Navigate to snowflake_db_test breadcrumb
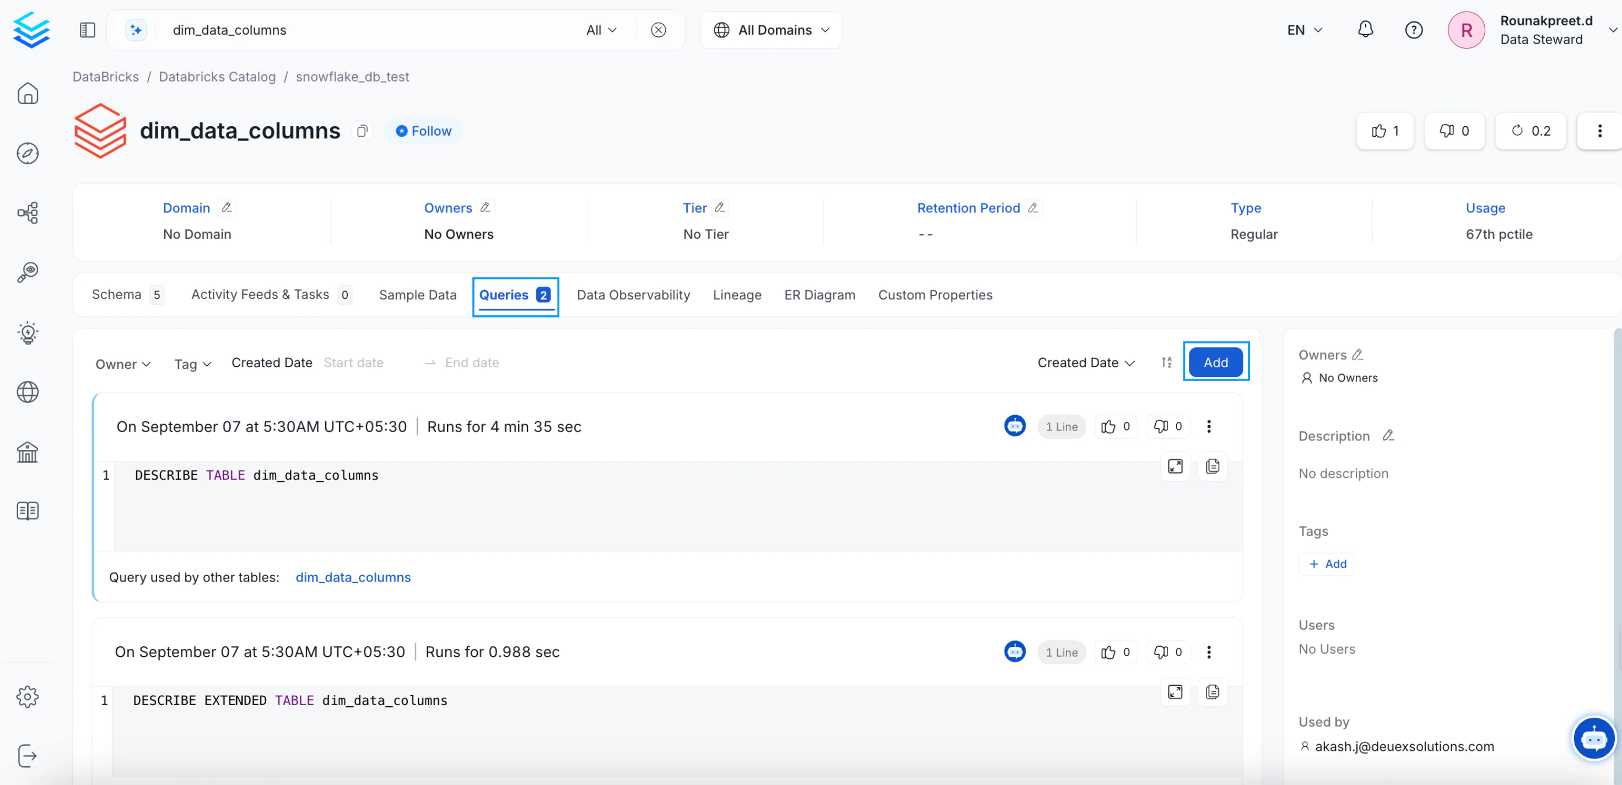This screenshot has height=785, width=1622. pos(353,76)
